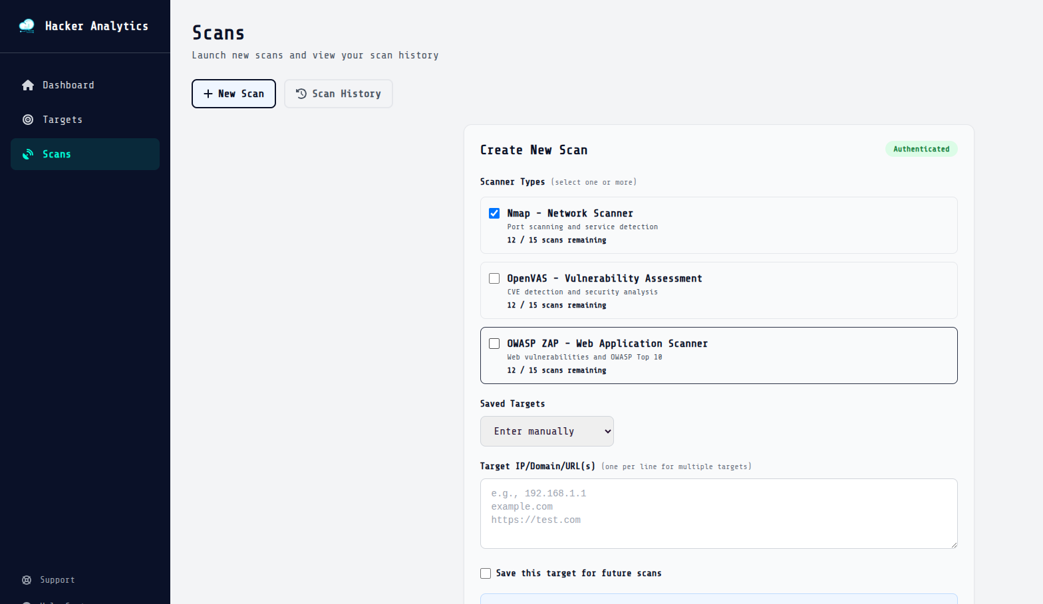Click the 'Nmap - Network Scanner' title text
The image size is (1043, 604).
(570, 213)
